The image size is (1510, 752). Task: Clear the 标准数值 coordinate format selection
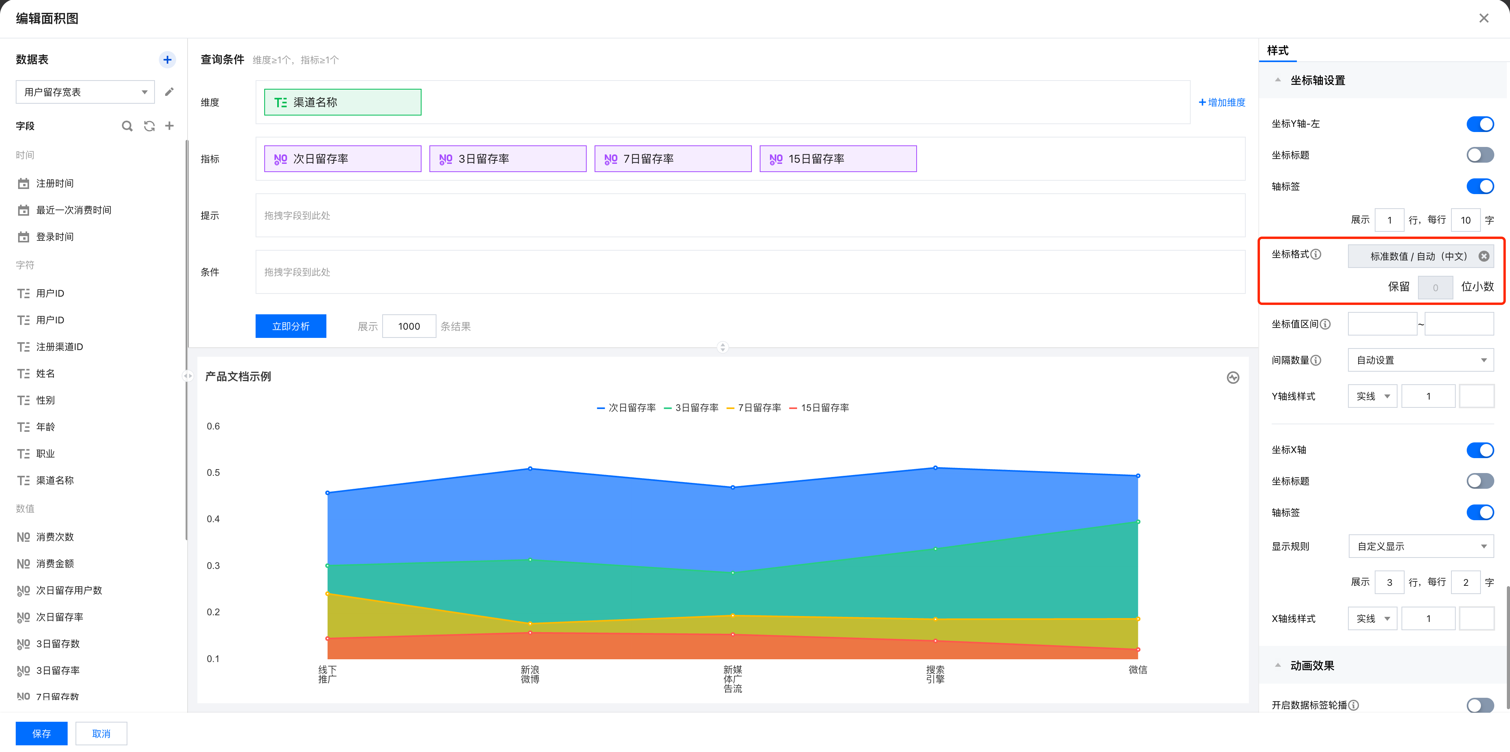point(1484,256)
